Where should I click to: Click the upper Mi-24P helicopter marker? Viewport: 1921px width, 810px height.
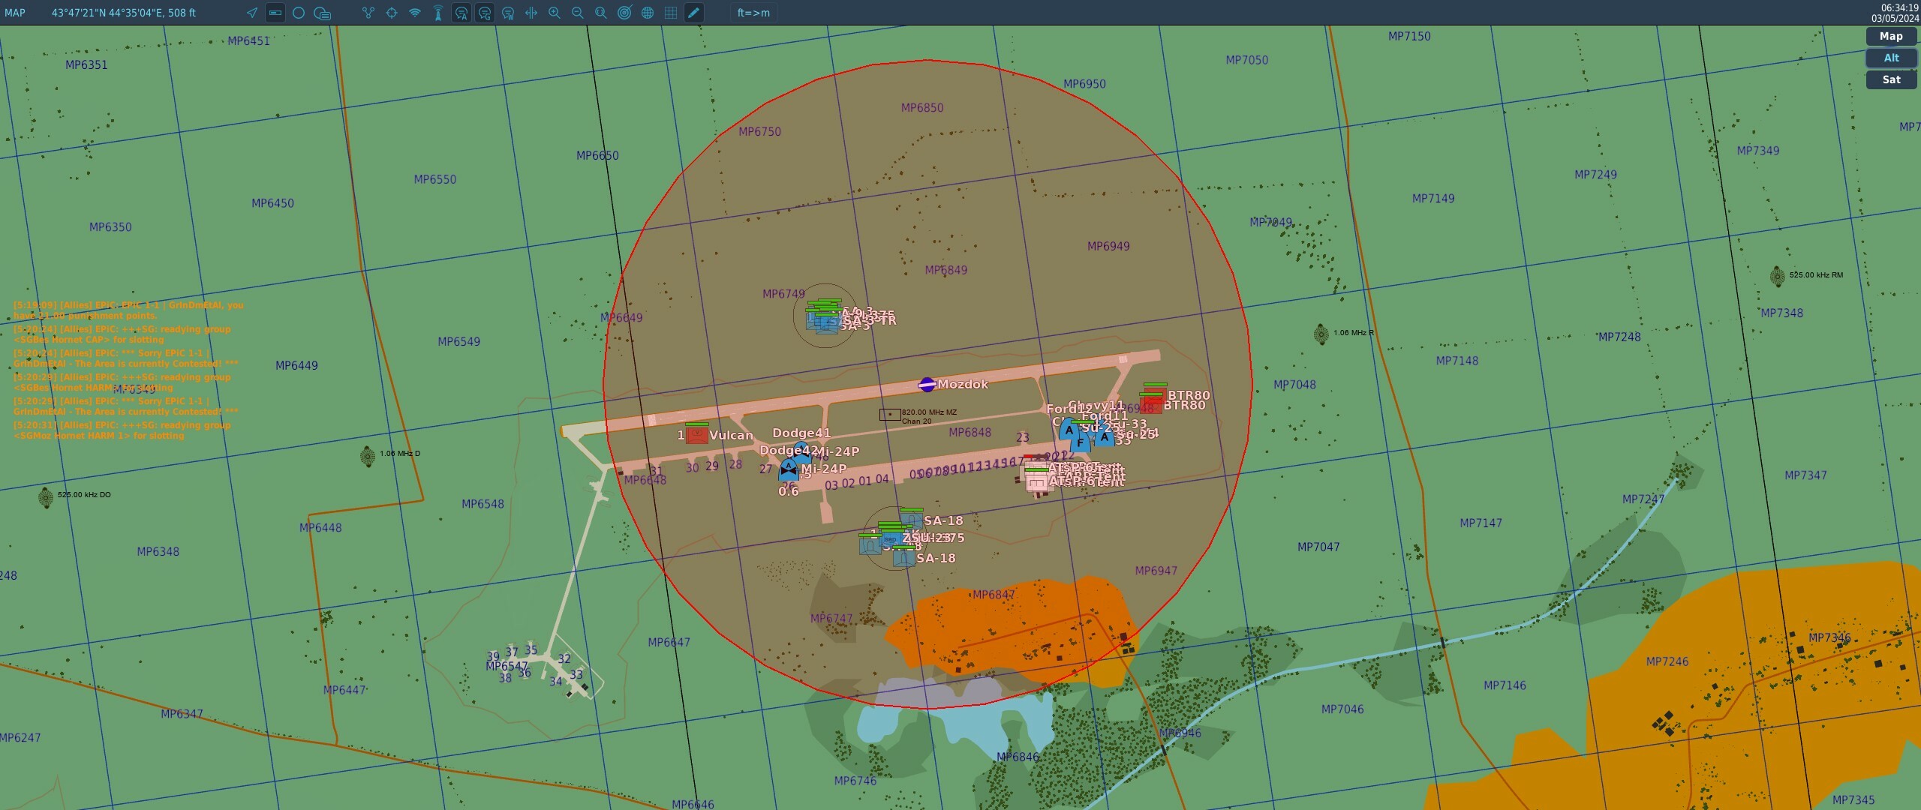tap(802, 451)
